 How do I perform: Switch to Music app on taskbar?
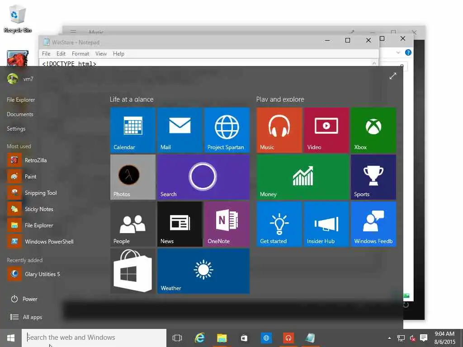coord(288,338)
